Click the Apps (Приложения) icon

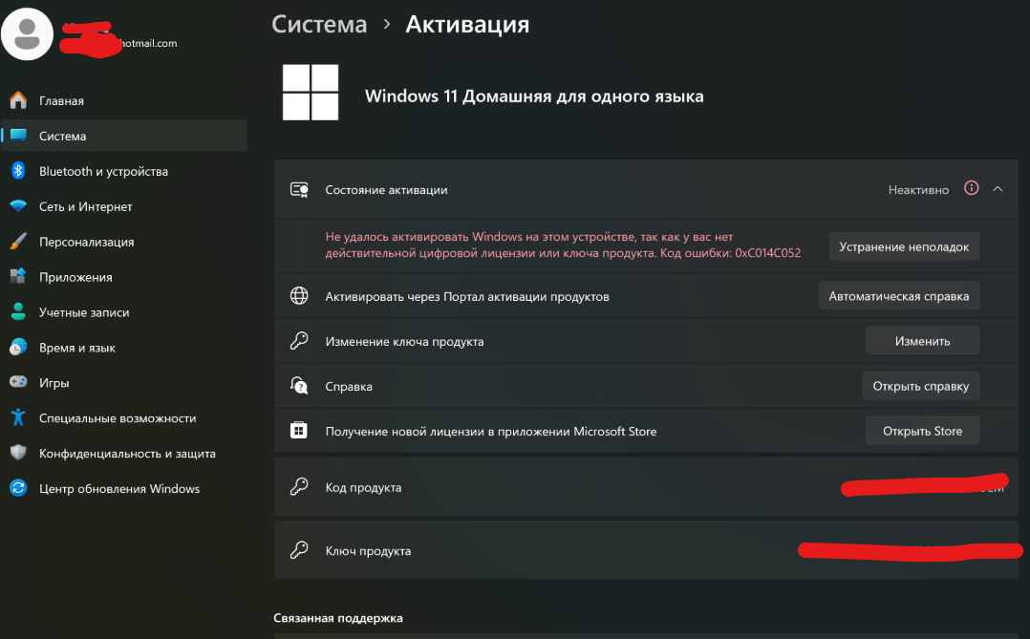coord(18,276)
